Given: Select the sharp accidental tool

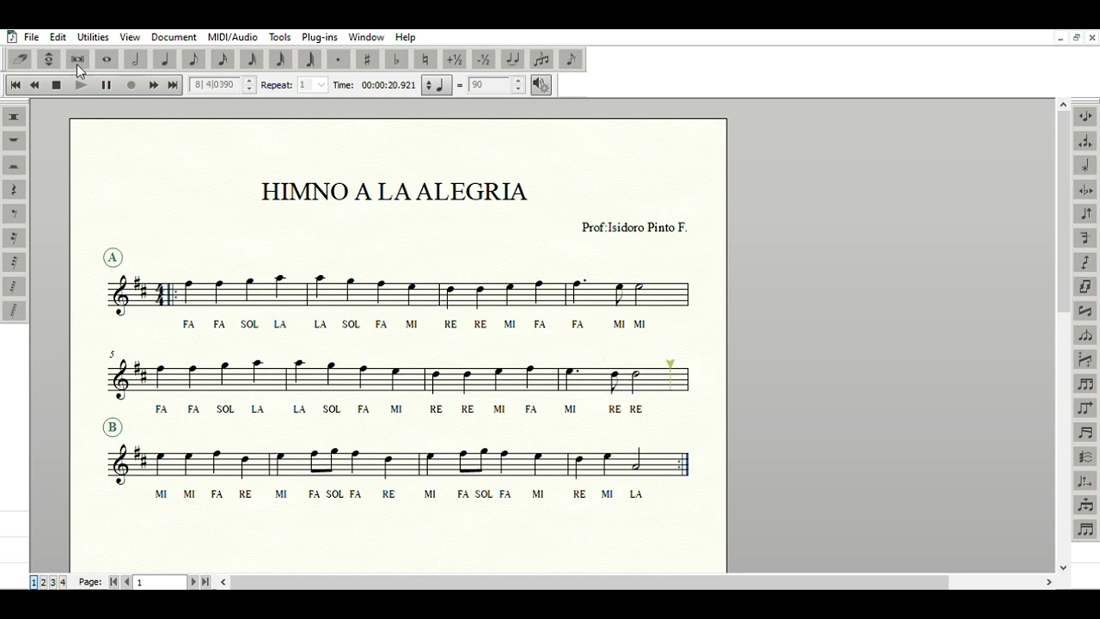Looking at the screenshot, I should [x=368, y=59].
